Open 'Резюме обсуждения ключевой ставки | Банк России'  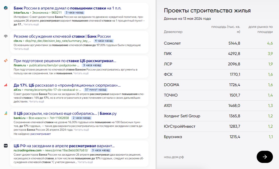62,36
